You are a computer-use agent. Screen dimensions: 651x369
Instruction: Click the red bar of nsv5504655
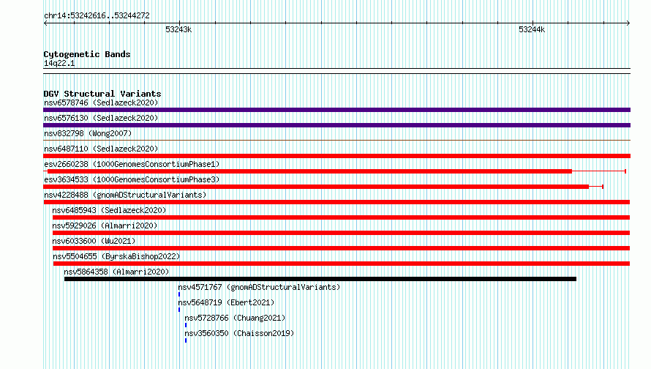(342, 264)
